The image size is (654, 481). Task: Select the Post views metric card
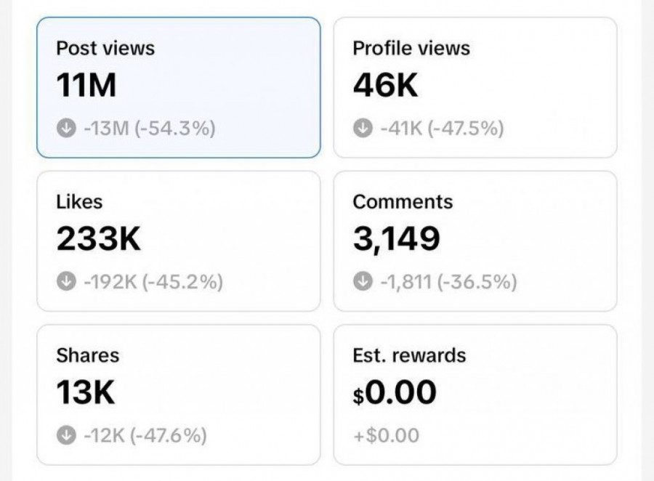pos(178,87)
